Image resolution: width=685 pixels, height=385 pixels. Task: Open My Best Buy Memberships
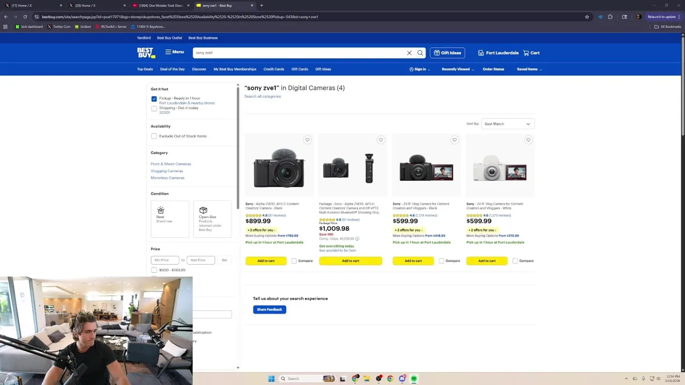pos(235,69)
